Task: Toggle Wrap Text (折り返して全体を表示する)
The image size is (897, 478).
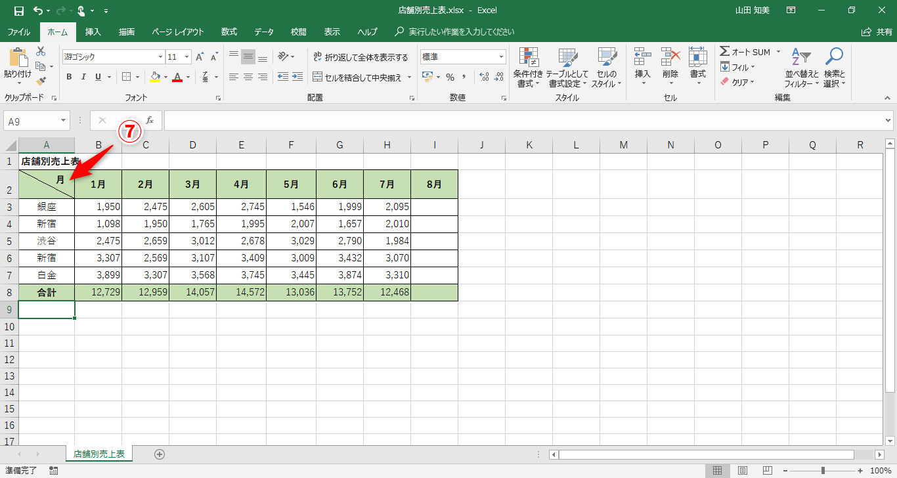Action: pyautogui.click(x=361, y=57)
